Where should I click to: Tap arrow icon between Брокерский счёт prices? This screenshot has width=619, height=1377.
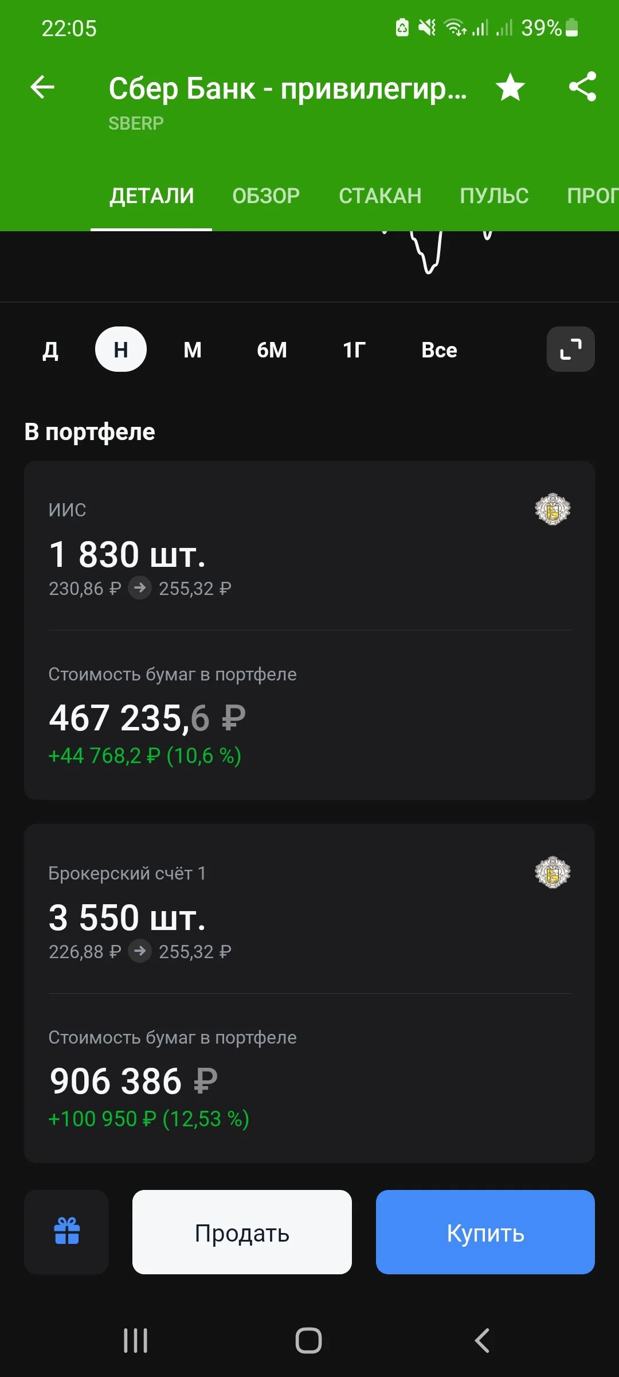pyautogui.click(x=140, y=951)
